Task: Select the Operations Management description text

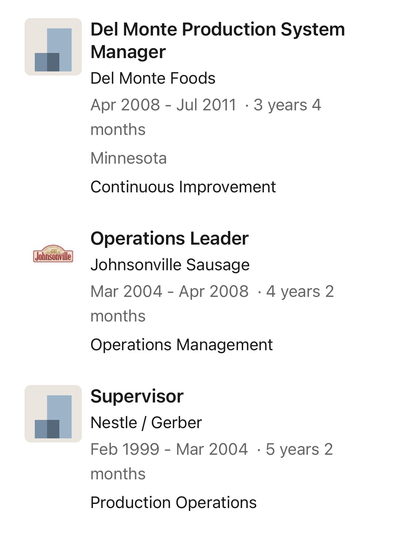Action: (x=181, y=345)
